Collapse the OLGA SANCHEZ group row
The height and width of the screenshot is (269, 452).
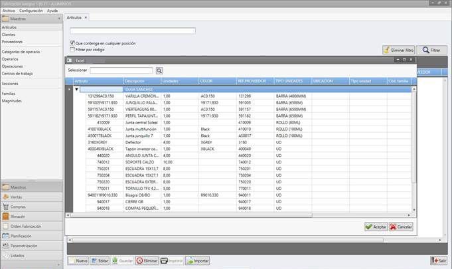click(77, 90)
